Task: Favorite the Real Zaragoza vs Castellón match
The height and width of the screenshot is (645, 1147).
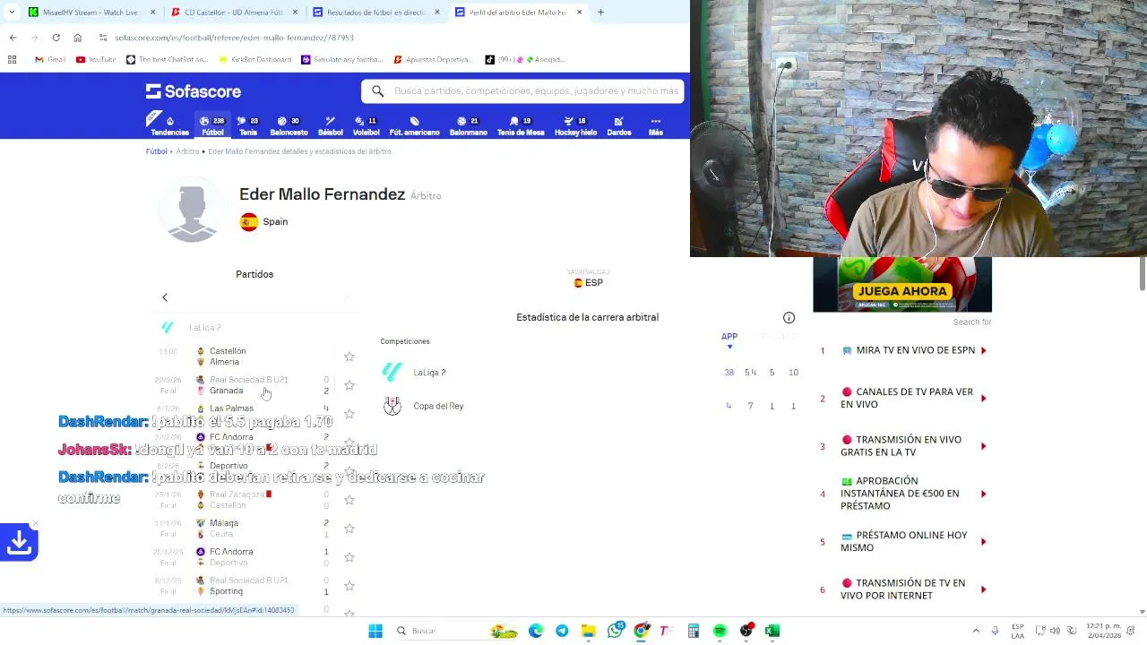Action: click(349, 500)
